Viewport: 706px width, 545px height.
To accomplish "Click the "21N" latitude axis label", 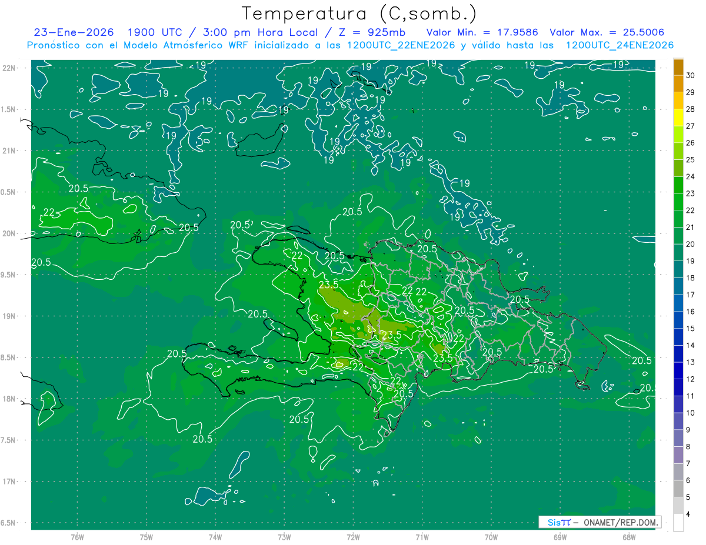I will click(x=10, y=151).
